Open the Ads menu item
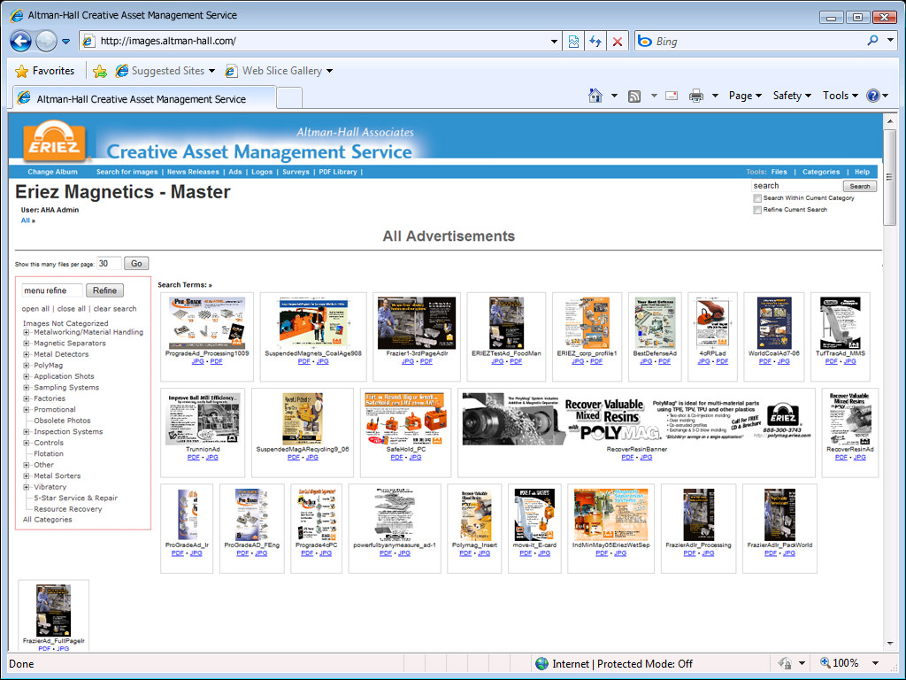Screen dimensions: 906x680 [x=235, y=172]
